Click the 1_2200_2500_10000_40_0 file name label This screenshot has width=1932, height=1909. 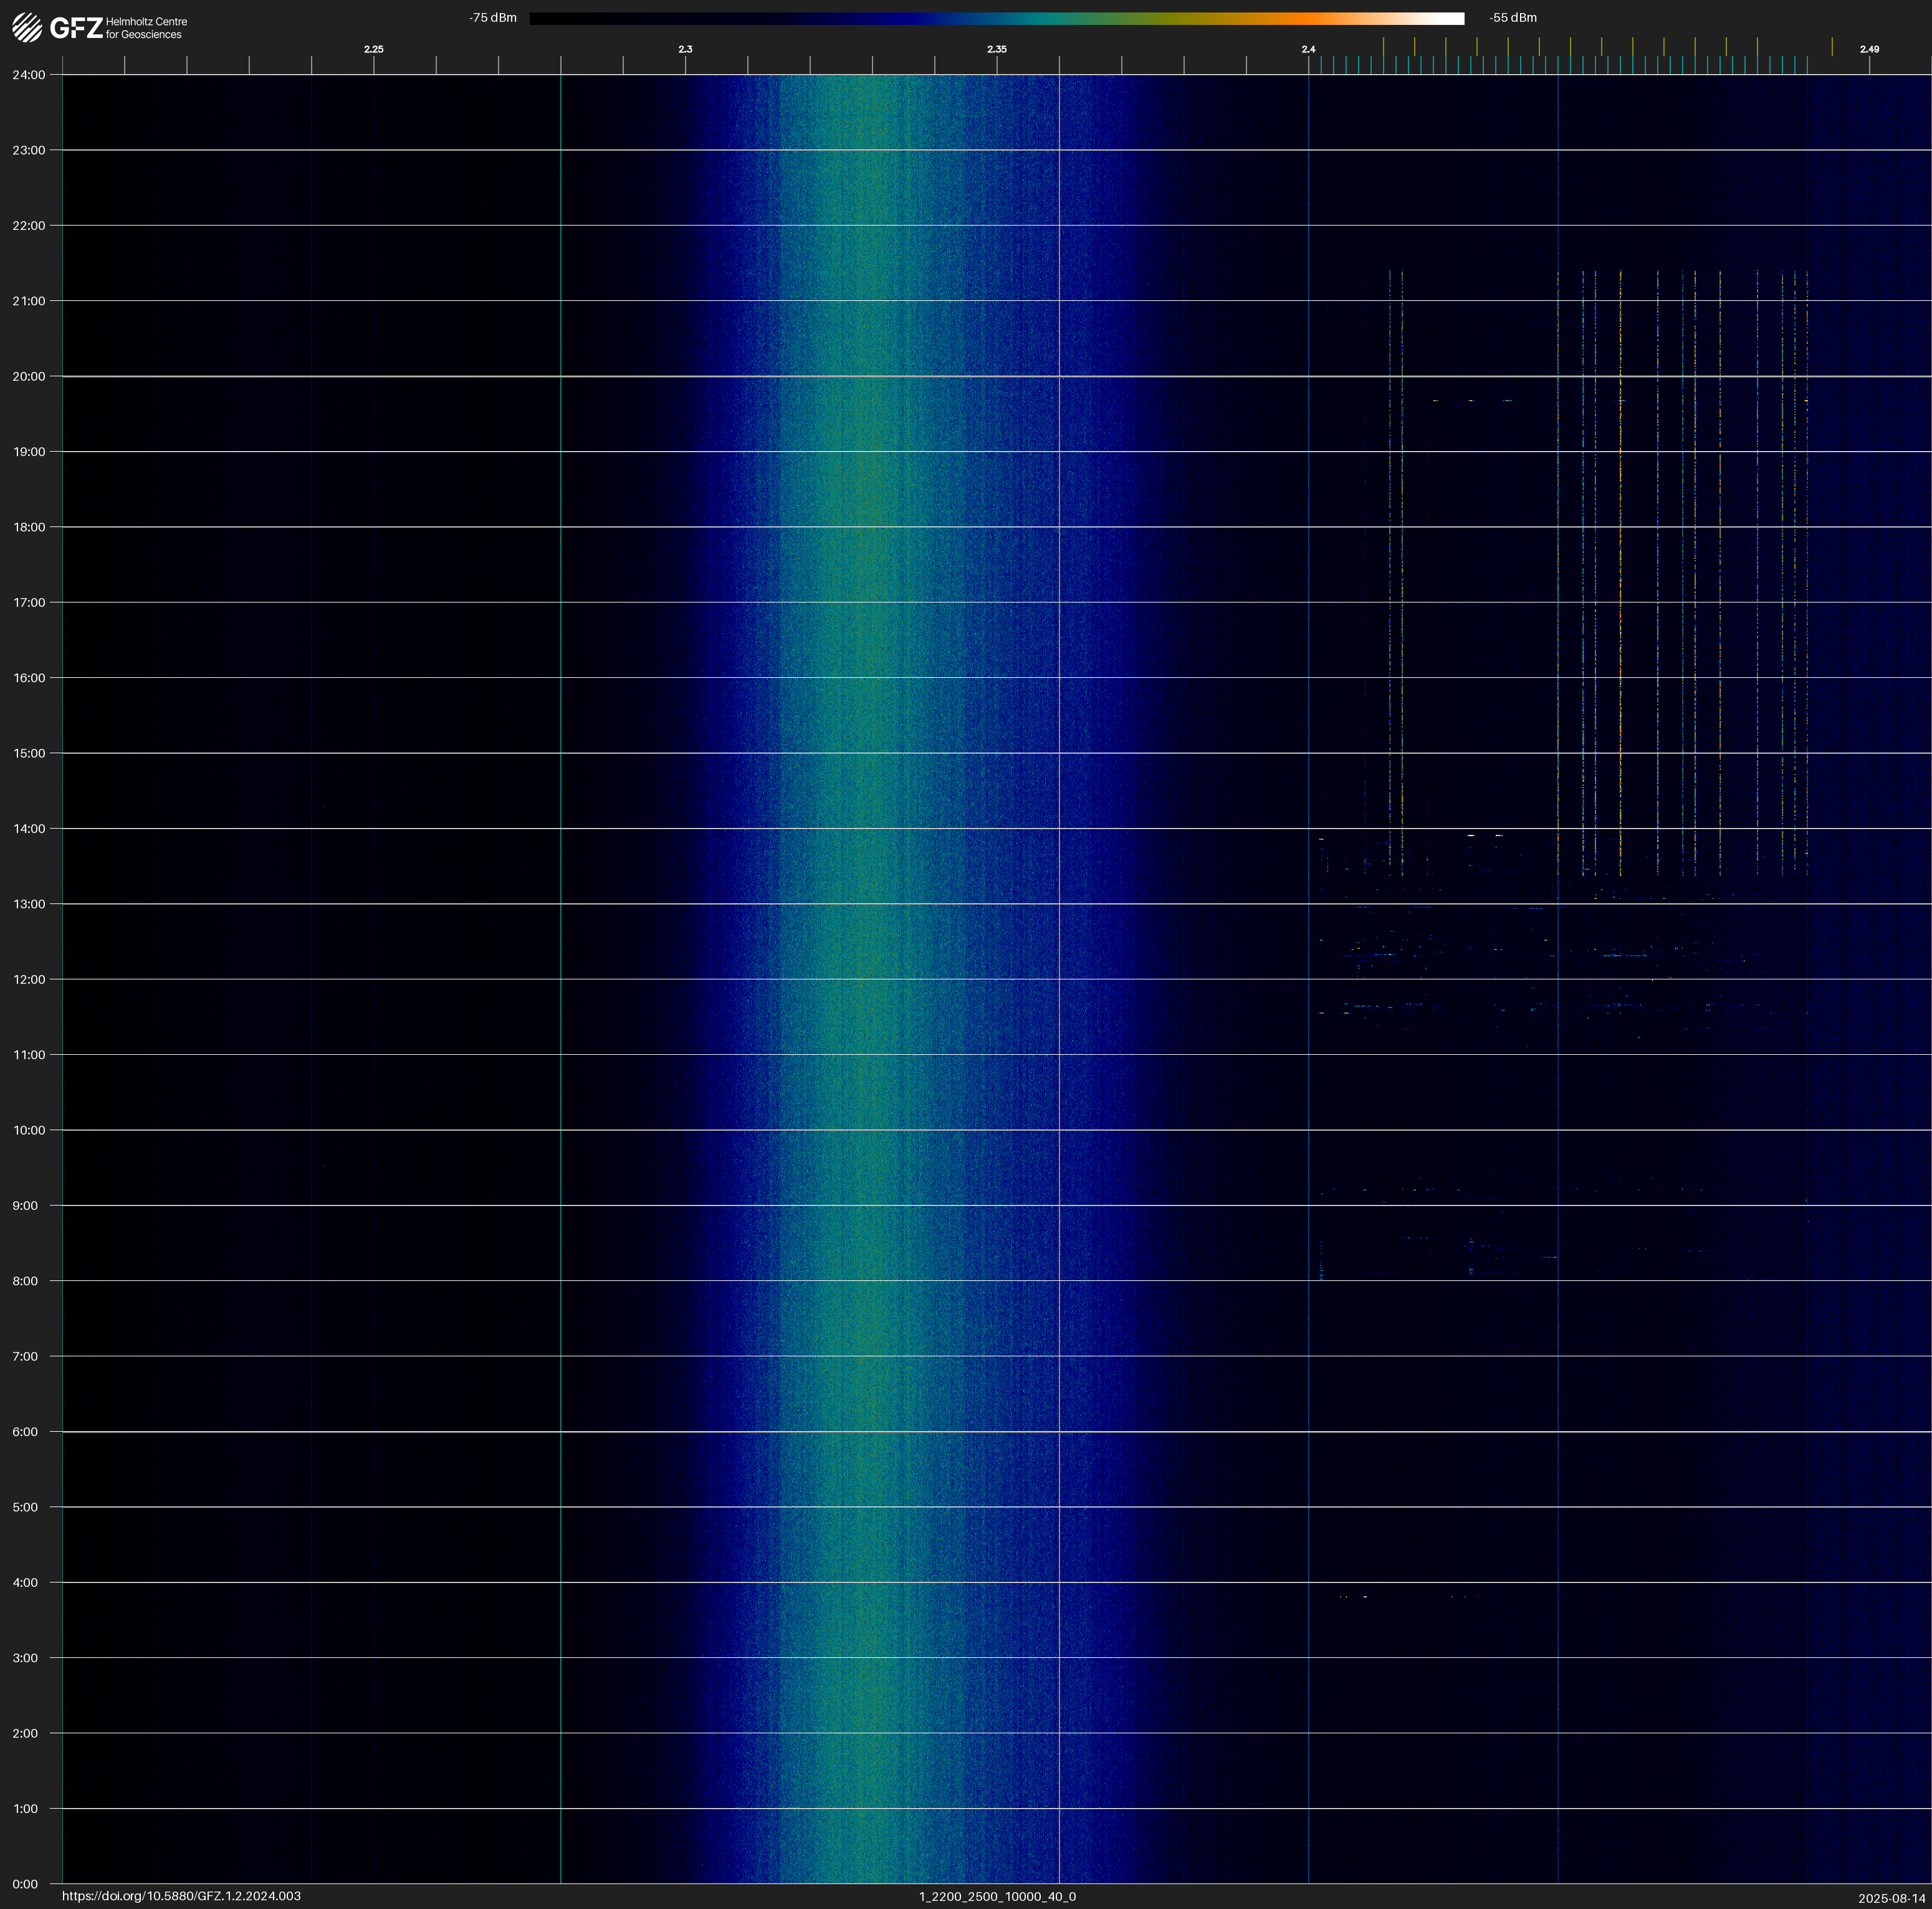click(997, 1896)
